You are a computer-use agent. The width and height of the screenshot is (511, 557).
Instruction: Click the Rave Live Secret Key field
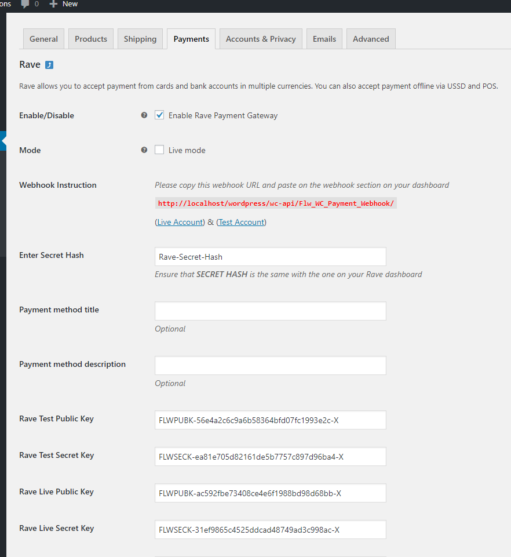pyautogui.click(x=270, y=529)
